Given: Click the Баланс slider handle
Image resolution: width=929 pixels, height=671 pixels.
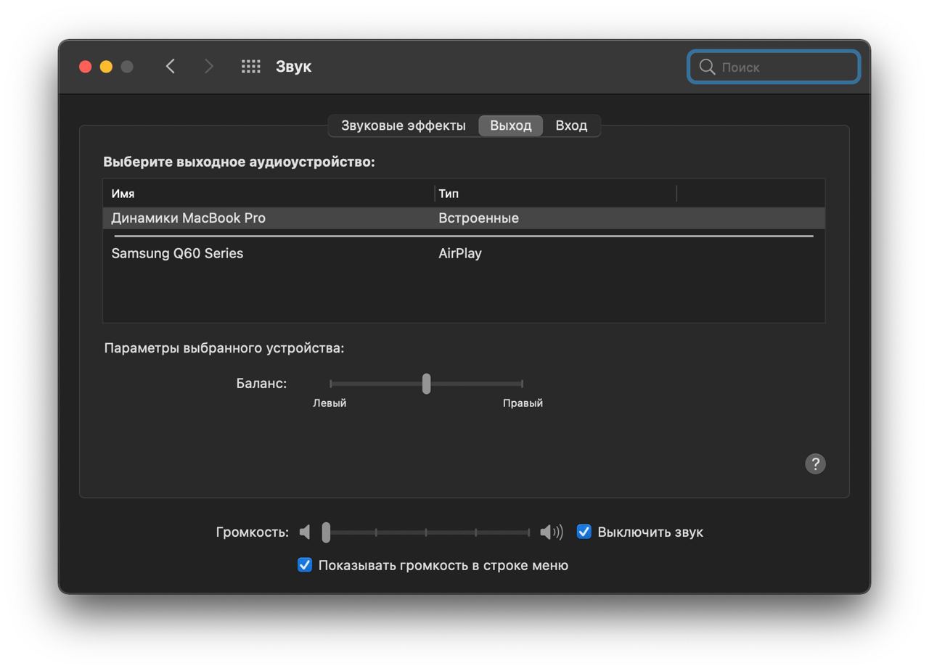Looking at the screenshot, I should [426, 384].
